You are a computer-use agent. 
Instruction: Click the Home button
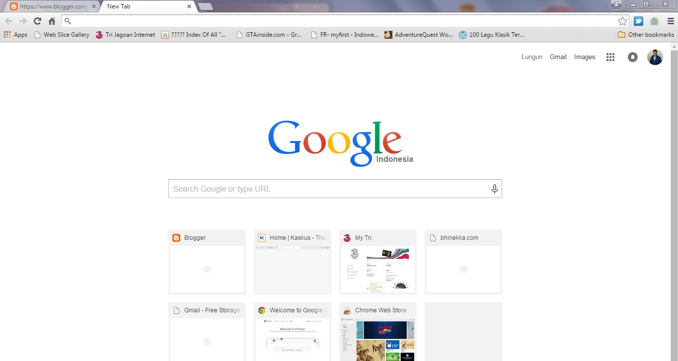[x=52, y=21]
